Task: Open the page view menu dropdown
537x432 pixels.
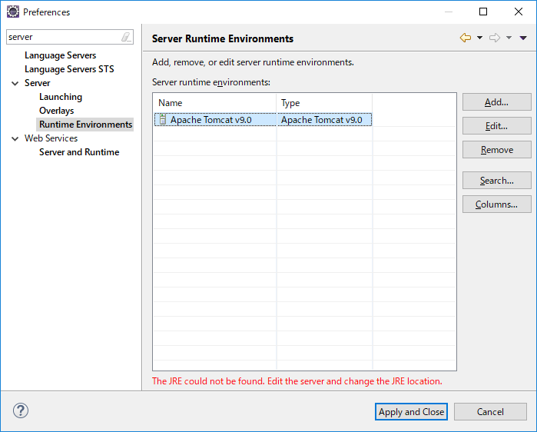Action: 523,38
